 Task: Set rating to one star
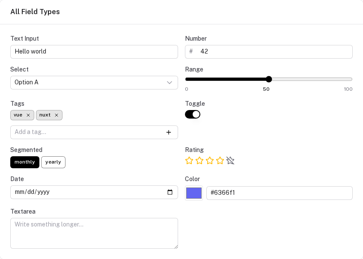coord(189,161)
